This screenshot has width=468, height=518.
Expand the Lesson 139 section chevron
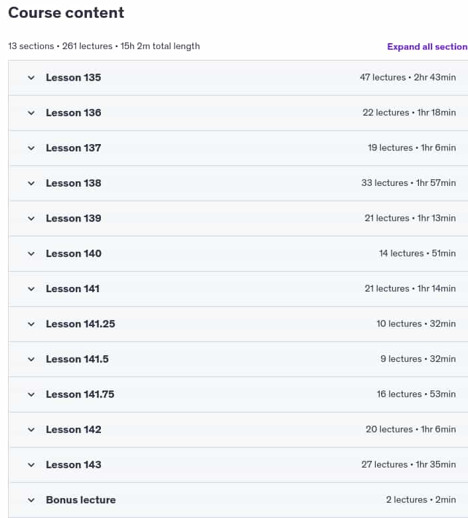tap(31, 218)
